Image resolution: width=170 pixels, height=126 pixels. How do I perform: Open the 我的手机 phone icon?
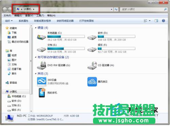click(42, 93)
